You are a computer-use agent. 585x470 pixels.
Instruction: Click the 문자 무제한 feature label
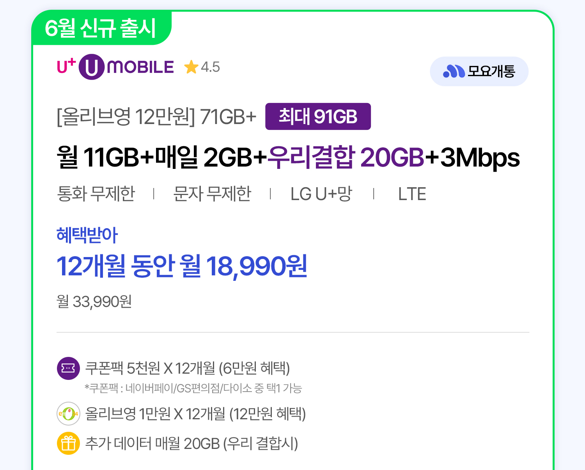point(212,194)
